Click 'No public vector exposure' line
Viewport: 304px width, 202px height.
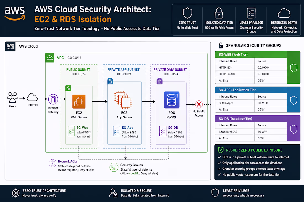click(x=251, y=174)
